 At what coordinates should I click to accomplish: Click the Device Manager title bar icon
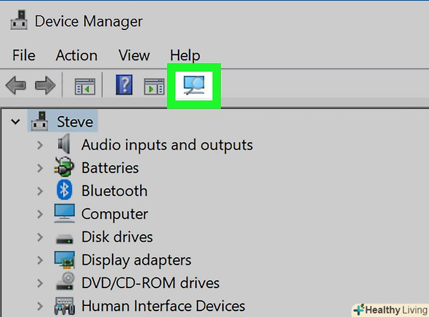(19, 22)
